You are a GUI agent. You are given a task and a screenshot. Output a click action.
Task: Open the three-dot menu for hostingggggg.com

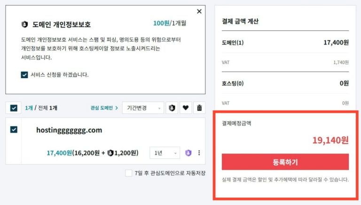click(199, 153)
